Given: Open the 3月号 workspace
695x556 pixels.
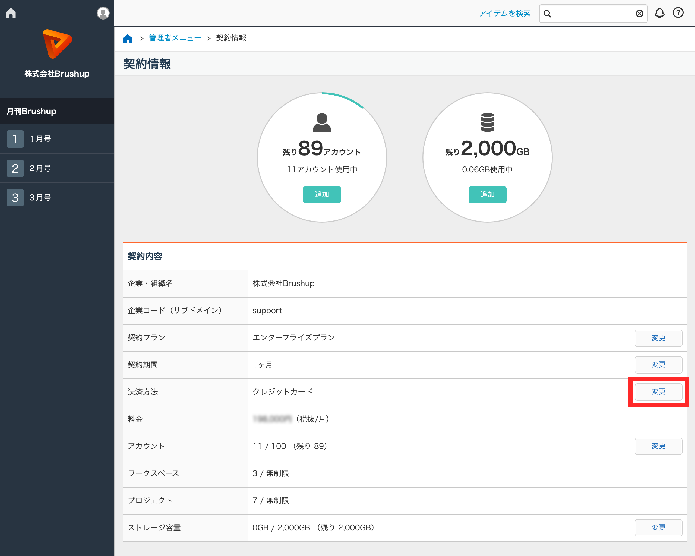Looking at the screenshot, I should [x=57, y=198].
